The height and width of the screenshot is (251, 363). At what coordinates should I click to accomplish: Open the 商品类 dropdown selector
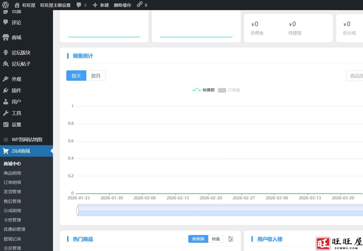click(355, 76)
